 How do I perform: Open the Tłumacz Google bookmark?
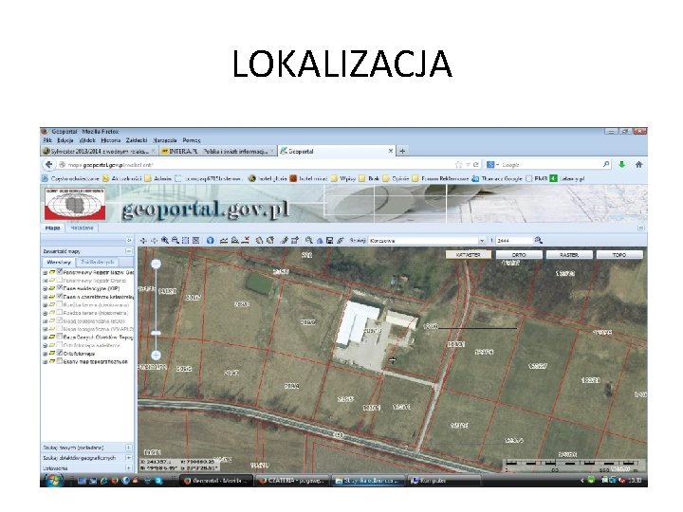[x=497, y=178]
